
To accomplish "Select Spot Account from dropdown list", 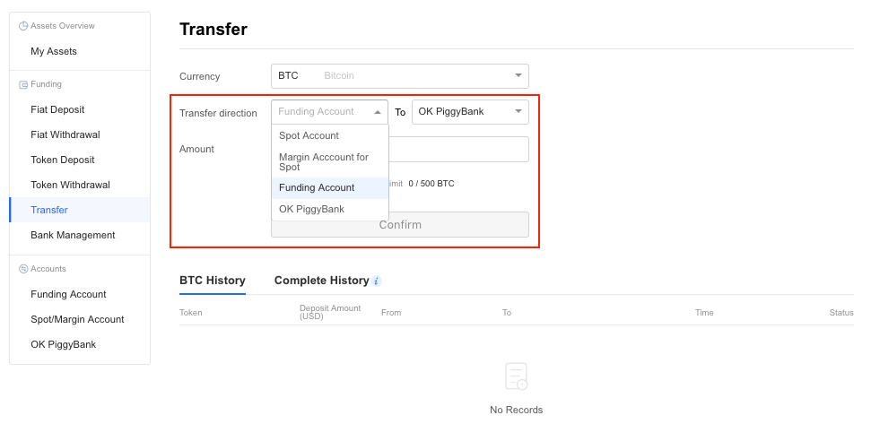I will coord(330,135).
